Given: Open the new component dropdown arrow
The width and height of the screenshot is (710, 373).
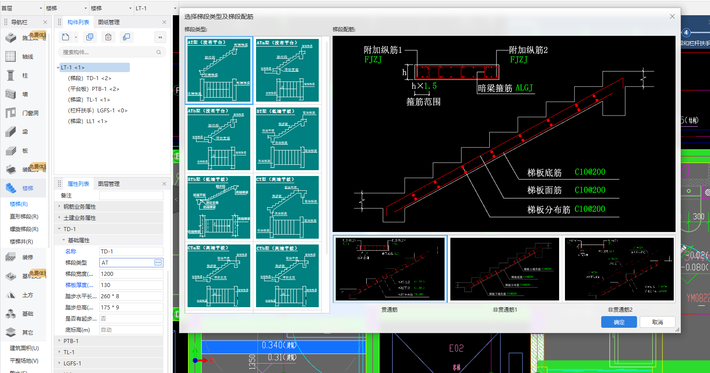Looking at the screenshot, I should [76, 37].
